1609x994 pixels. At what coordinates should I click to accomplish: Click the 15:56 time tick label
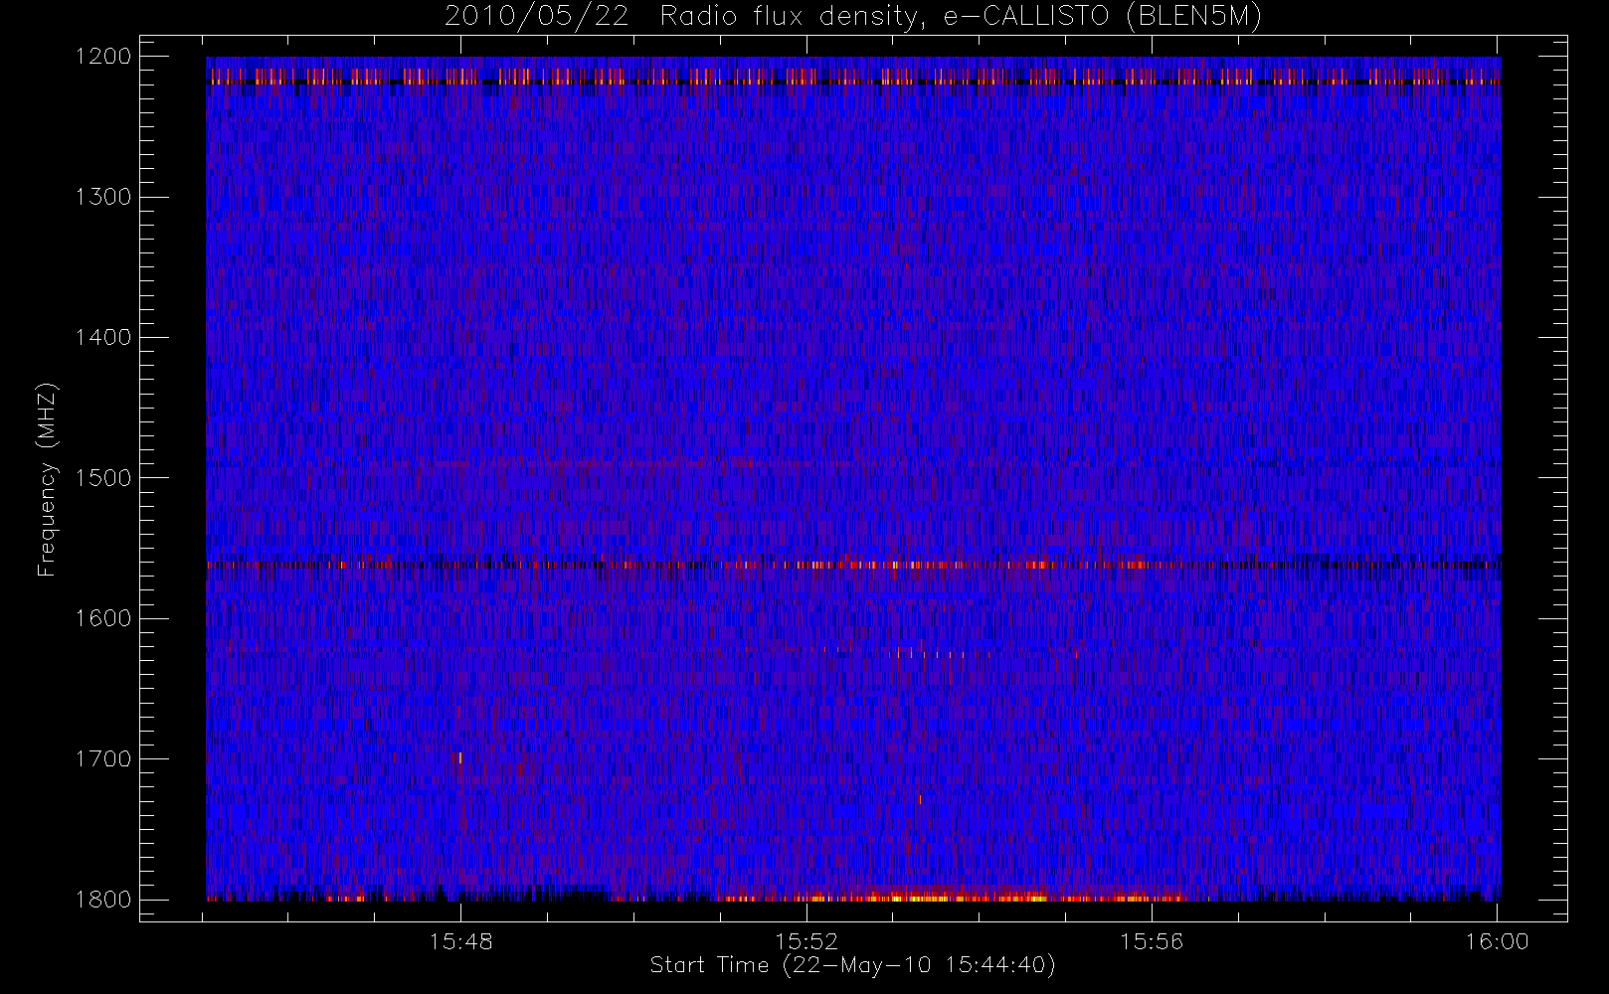(x=1152, y=940)
